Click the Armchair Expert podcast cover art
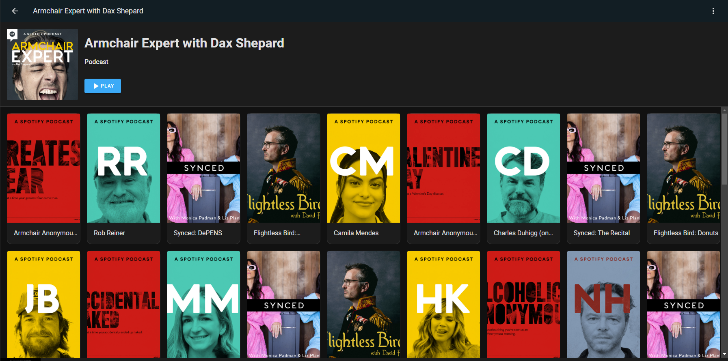The width and height of the screenshot is (728, 361). 42,64
